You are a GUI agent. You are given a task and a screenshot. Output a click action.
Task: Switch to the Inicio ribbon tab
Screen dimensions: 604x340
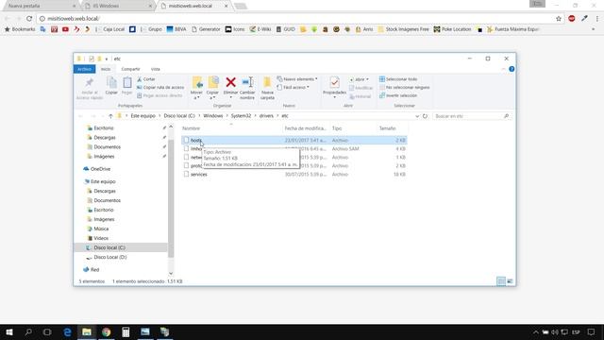[106, 69]
